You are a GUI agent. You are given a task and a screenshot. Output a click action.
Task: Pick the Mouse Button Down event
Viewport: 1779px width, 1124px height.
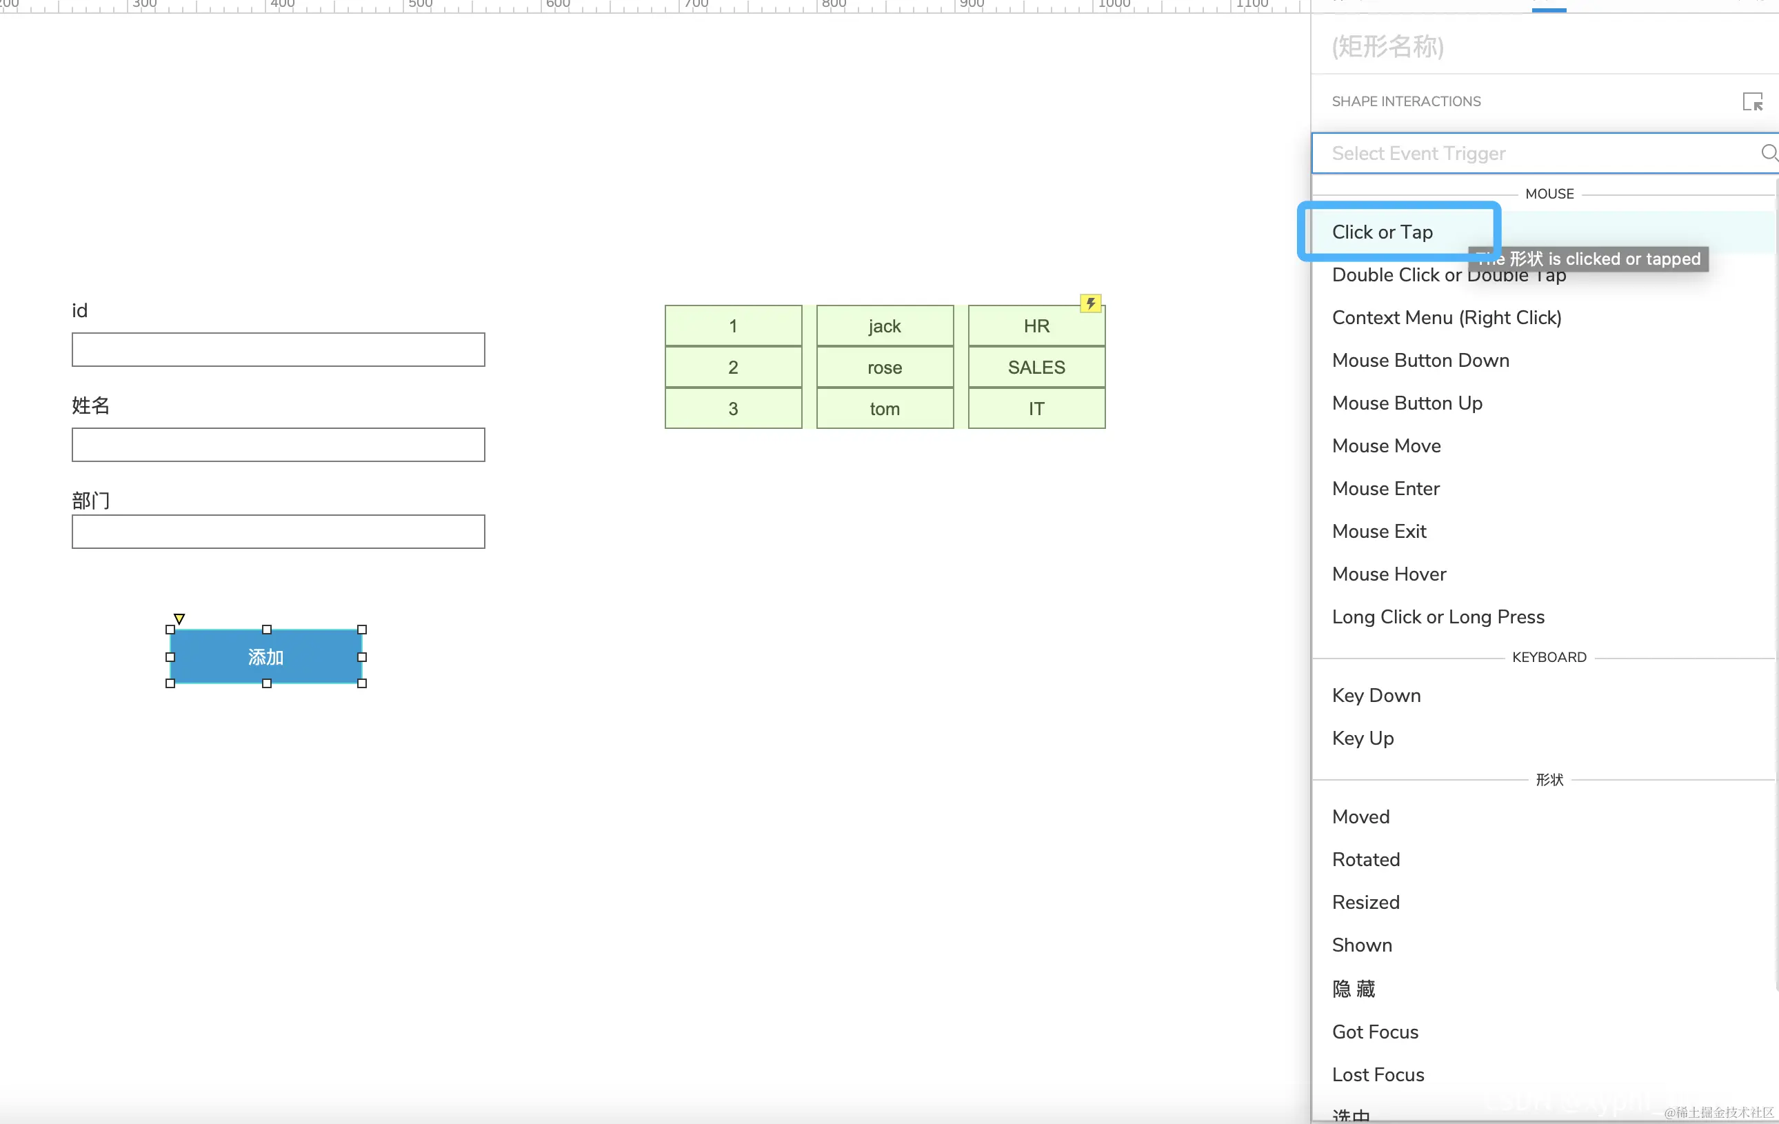point(1420,361)
